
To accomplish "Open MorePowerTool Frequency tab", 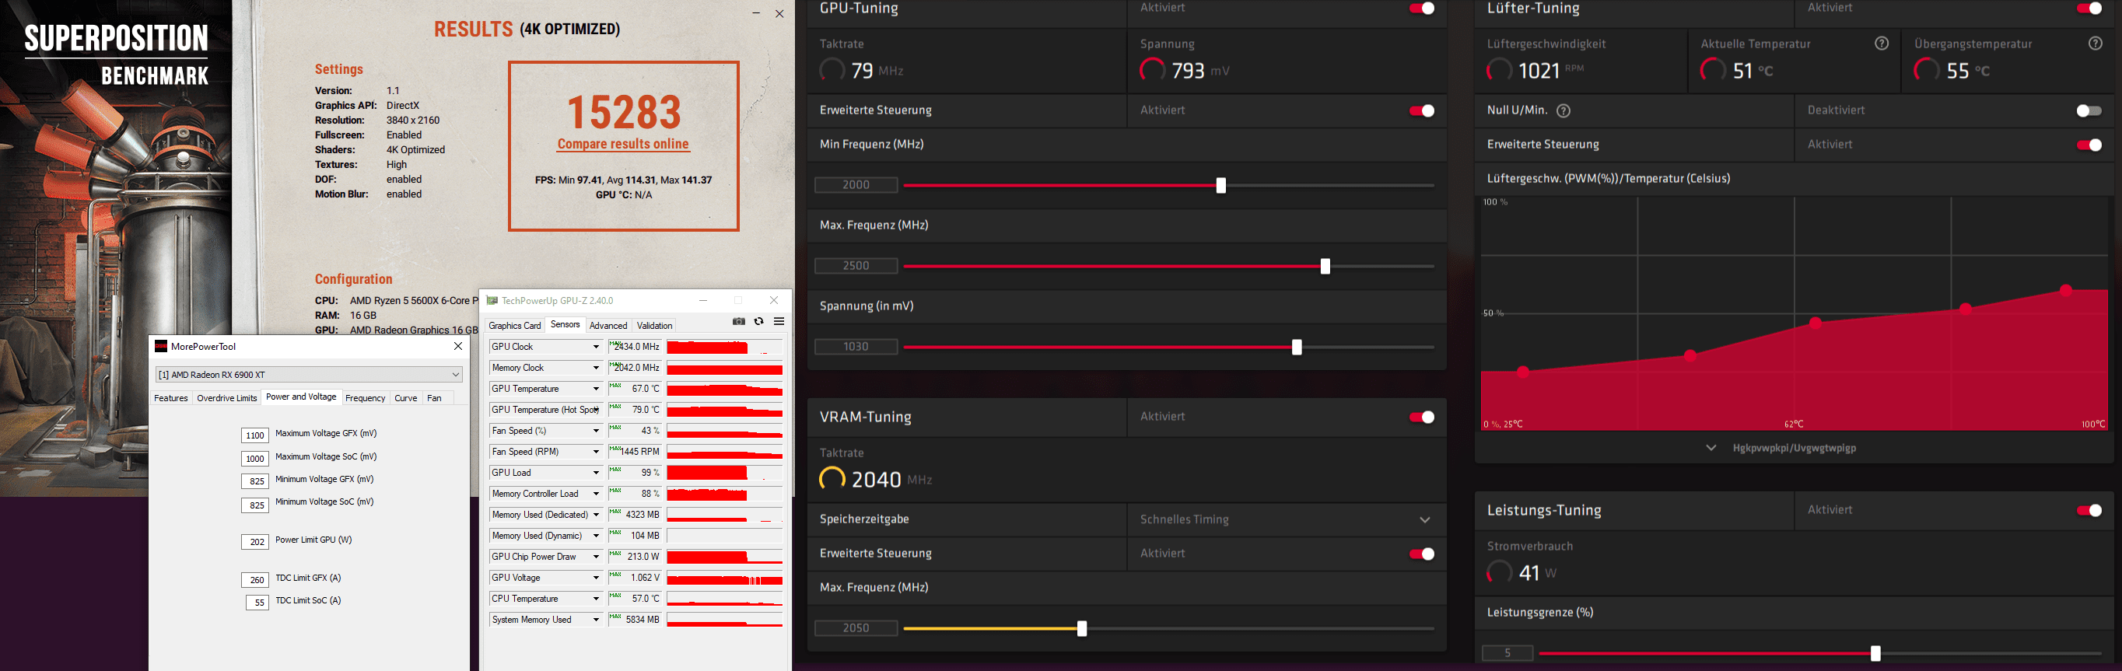I will (x=365, y=399).
